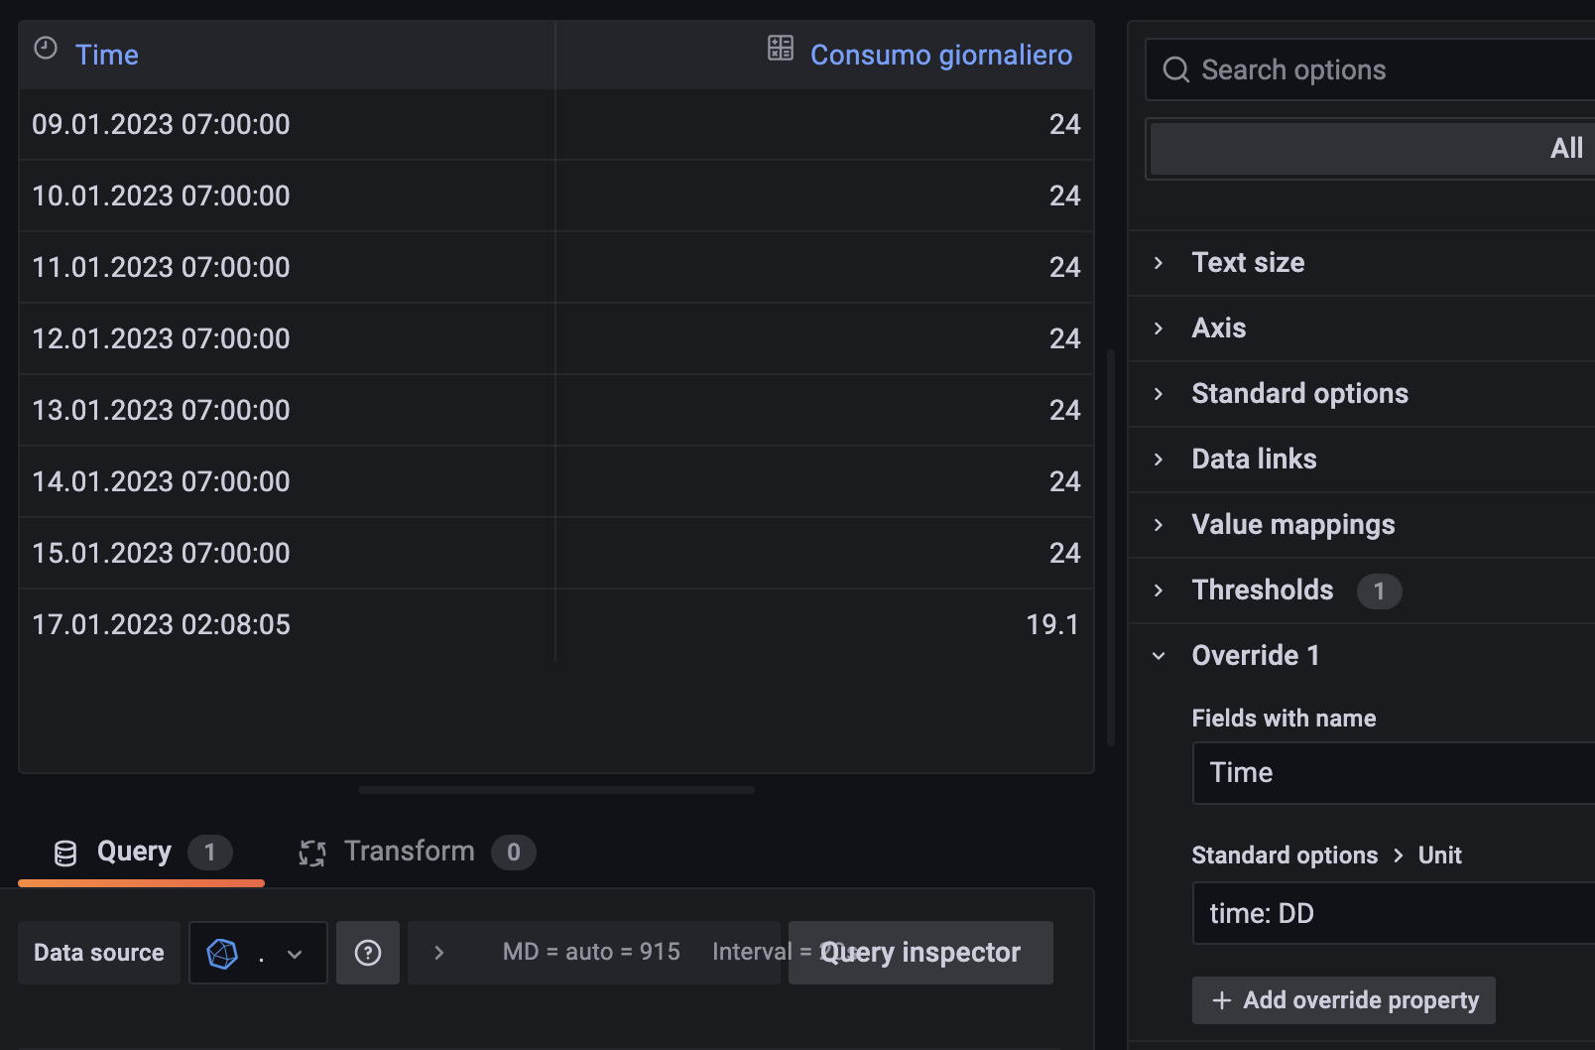Switch to the Transform tab

[x=409, y=852]
